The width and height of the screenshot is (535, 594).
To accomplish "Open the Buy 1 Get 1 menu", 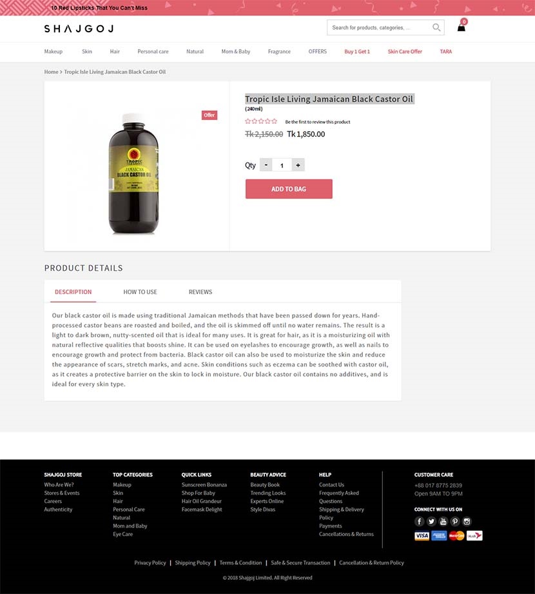I will click(x=357, y=52).
